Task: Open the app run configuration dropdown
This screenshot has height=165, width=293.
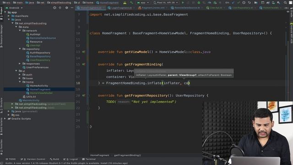Action: coord(143,3)
